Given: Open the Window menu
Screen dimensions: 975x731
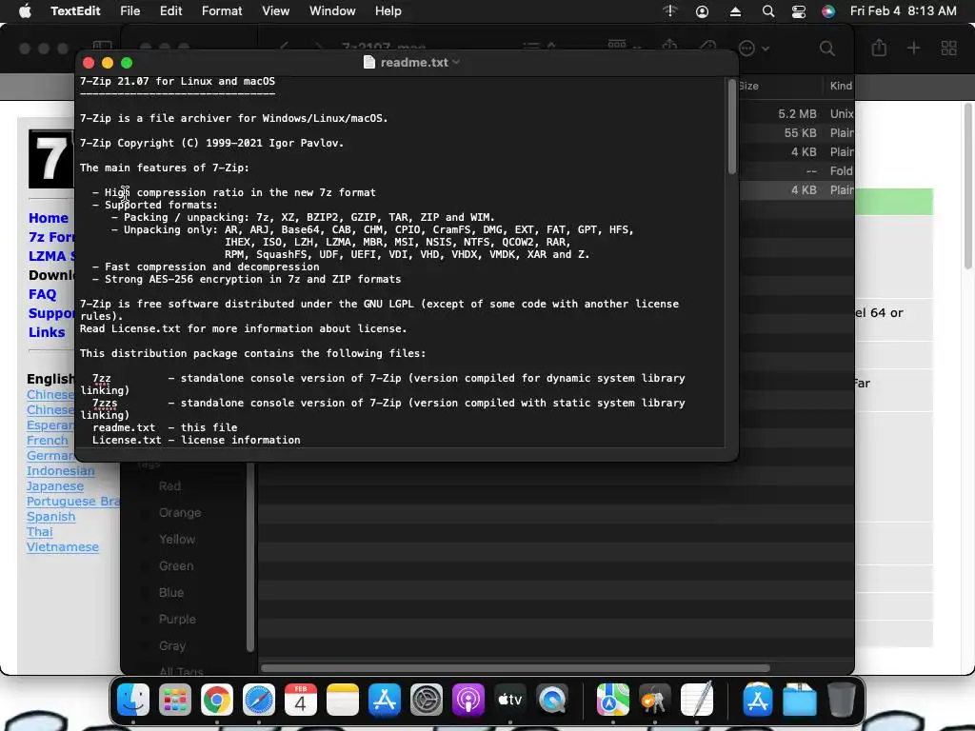Looking at the screenshot, I should pos(332,11).
